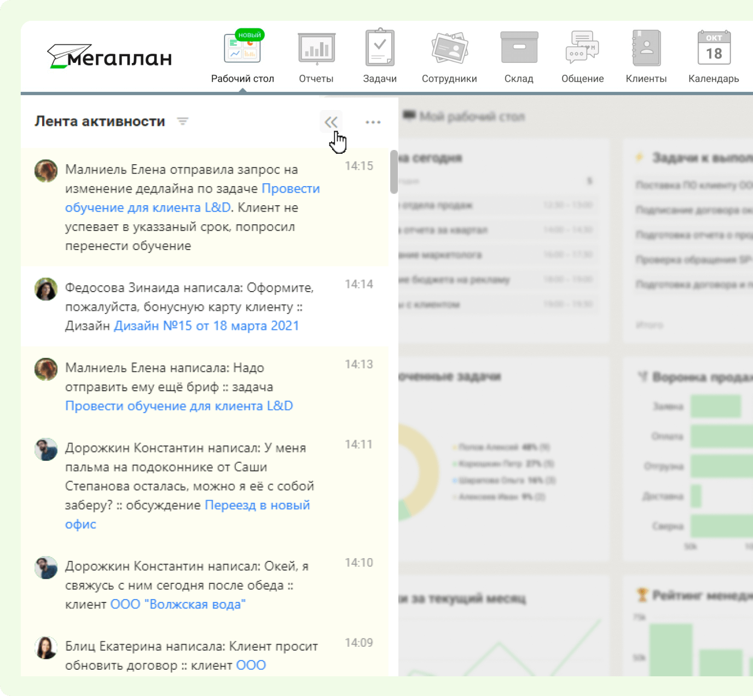Image resolution: width=753 pixels, height=696 pixels.
Task: Open link Дизайн №15 от 18 марта 2021
Action: point(206,326)
